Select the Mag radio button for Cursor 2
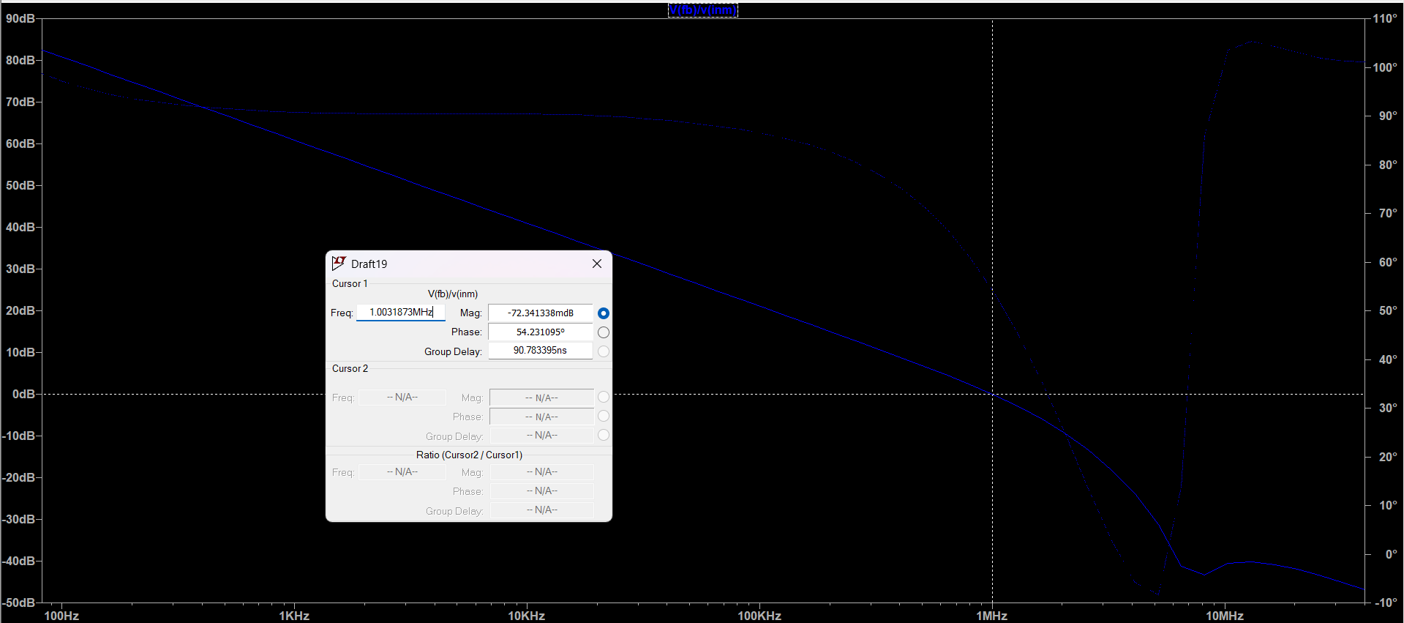The height and width of the screenshot is (623, 1404). pyautogui.click(x=604, y=397)
